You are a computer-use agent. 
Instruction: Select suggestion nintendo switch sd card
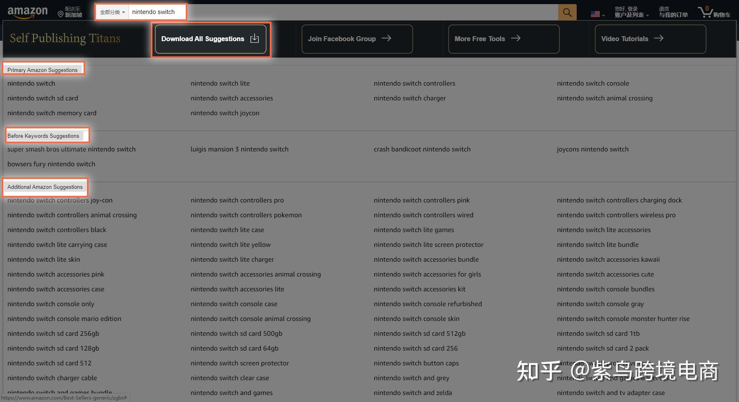[43, 98]
